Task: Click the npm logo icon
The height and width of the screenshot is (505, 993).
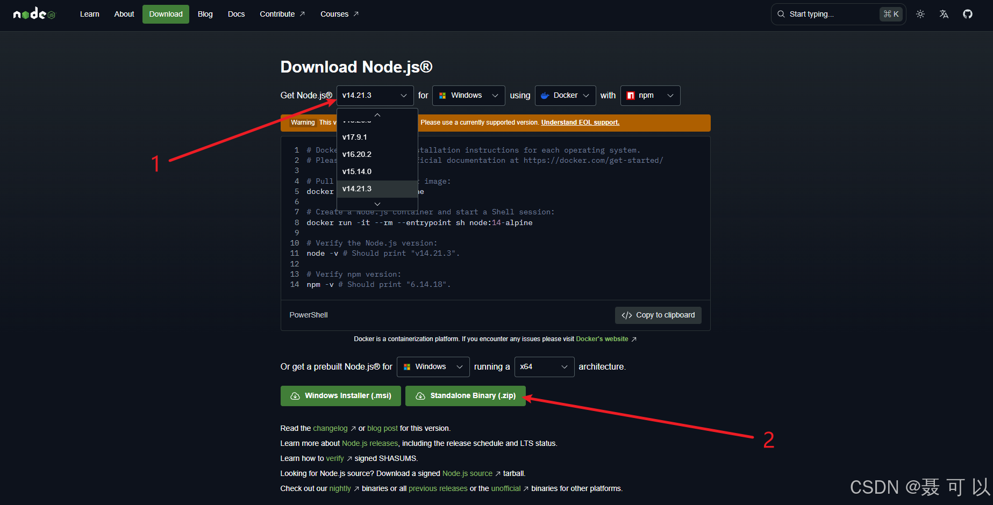Action: coord(631,96)
